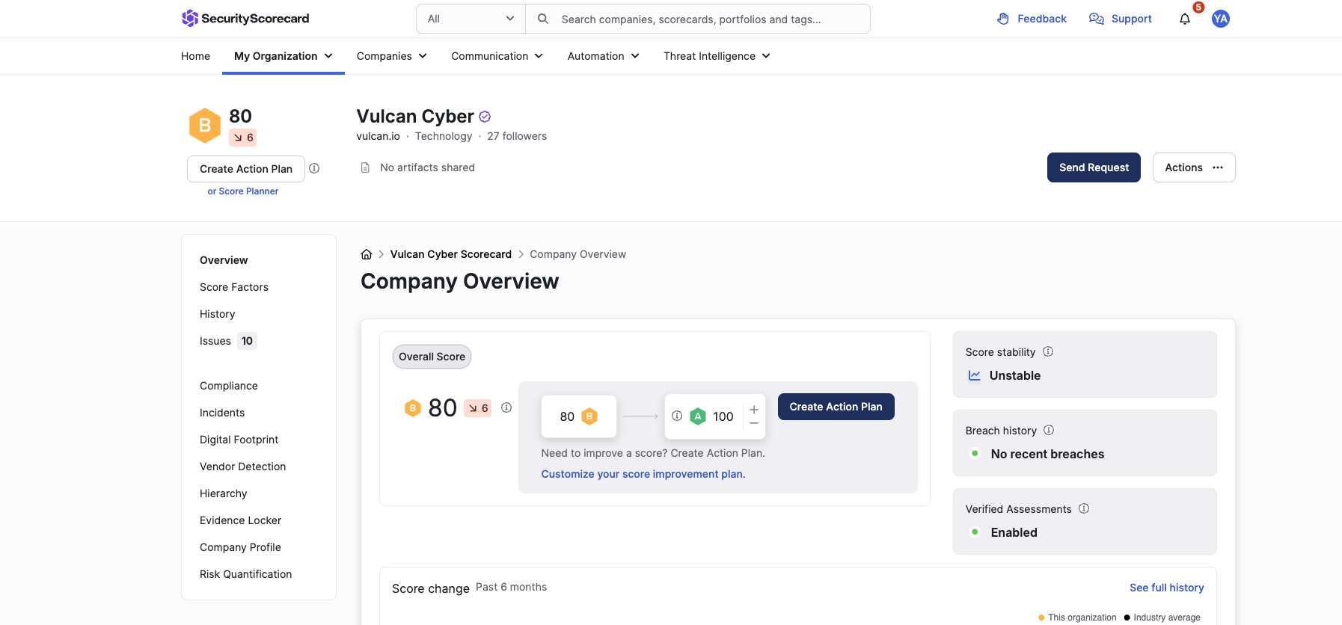This screenshot has width=1342, height=625.
Task: Click the info icon beside Breach history
Action: (1049, 430)
